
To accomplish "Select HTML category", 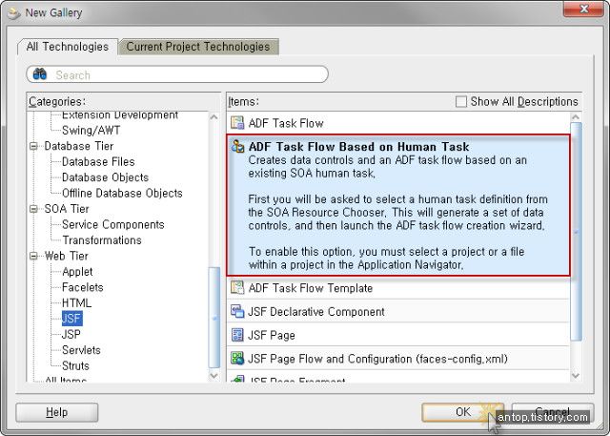I will coord(76,302).
